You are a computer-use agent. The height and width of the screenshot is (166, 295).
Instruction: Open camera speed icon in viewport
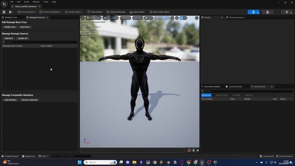[177, 18]
